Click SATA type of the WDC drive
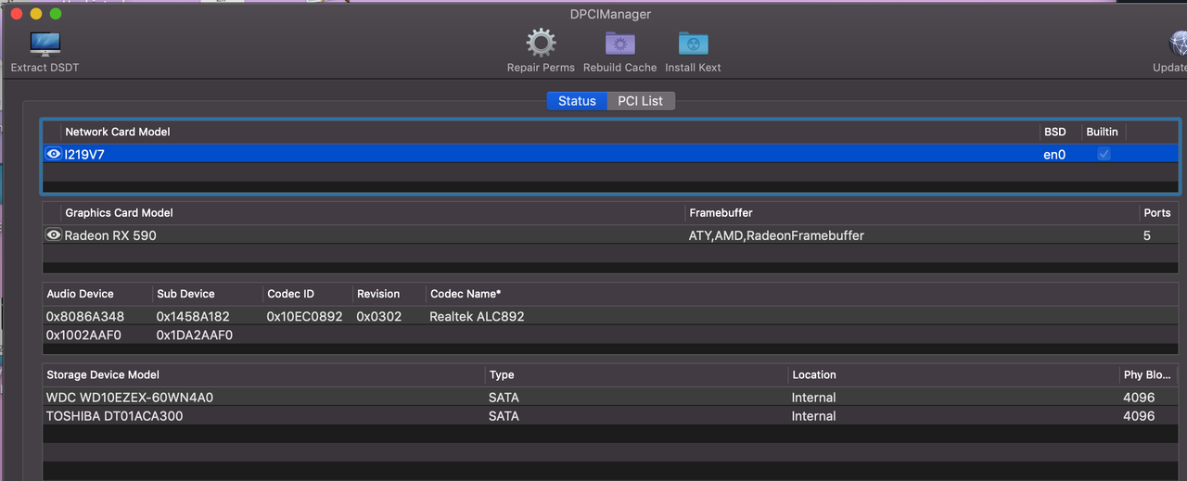1187x481 pixels. coord(504,398)
